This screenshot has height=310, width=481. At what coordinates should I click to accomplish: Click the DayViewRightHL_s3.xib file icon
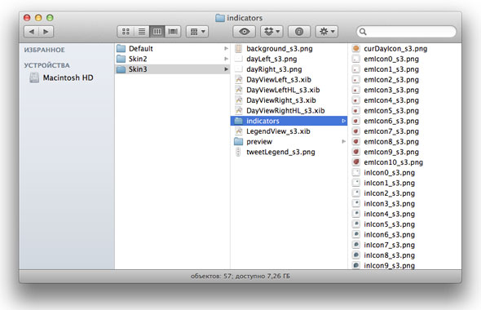point(239,110)
